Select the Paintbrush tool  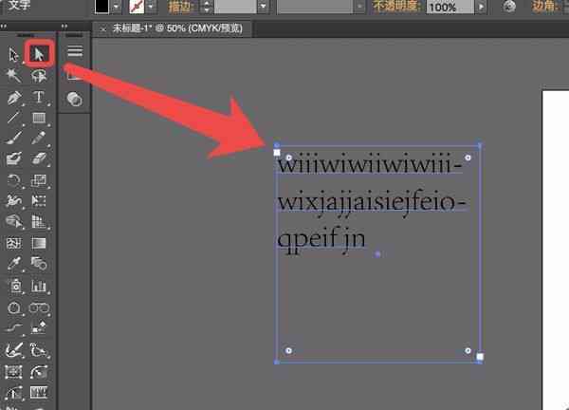(14, 139)
